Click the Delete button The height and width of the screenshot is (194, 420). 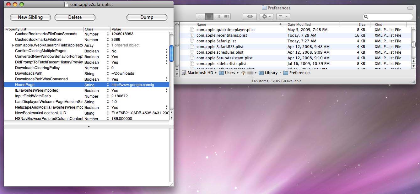[75, 17]
